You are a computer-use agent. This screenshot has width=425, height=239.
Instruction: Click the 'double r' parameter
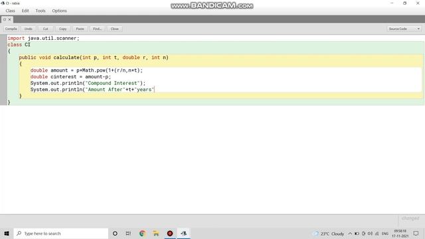[x=134, y=58]
